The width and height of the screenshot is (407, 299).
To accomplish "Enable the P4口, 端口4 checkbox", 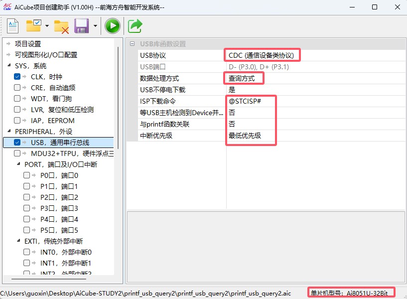I will click(27, 219).
